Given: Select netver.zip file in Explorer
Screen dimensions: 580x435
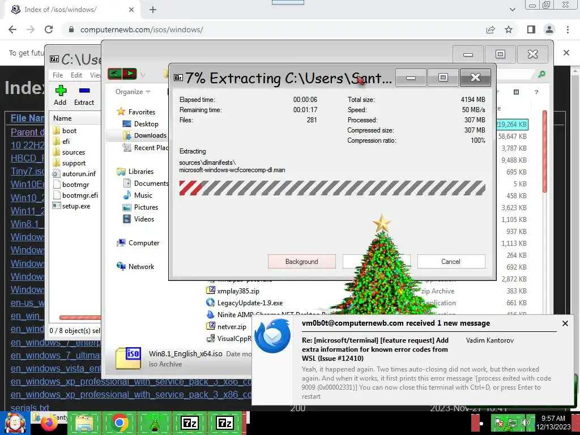Looking at the screenshot, I should [232, 326].
